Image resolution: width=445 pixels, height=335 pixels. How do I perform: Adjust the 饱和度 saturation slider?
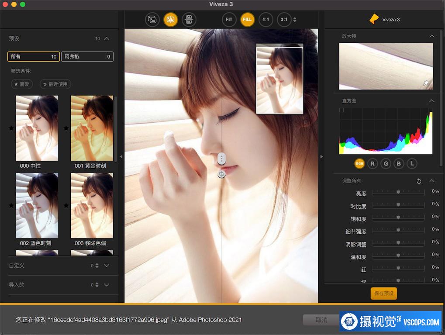pyautogui.click(x=398, y=218)
